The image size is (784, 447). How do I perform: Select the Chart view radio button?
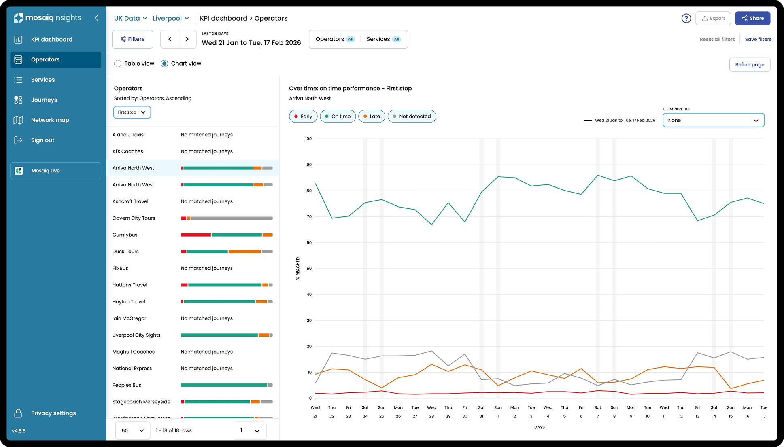164,64
